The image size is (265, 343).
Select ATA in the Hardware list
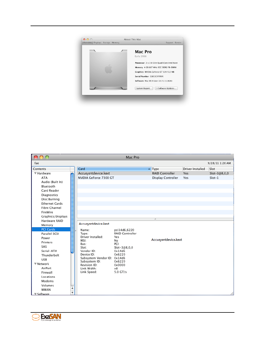[44, 178]
